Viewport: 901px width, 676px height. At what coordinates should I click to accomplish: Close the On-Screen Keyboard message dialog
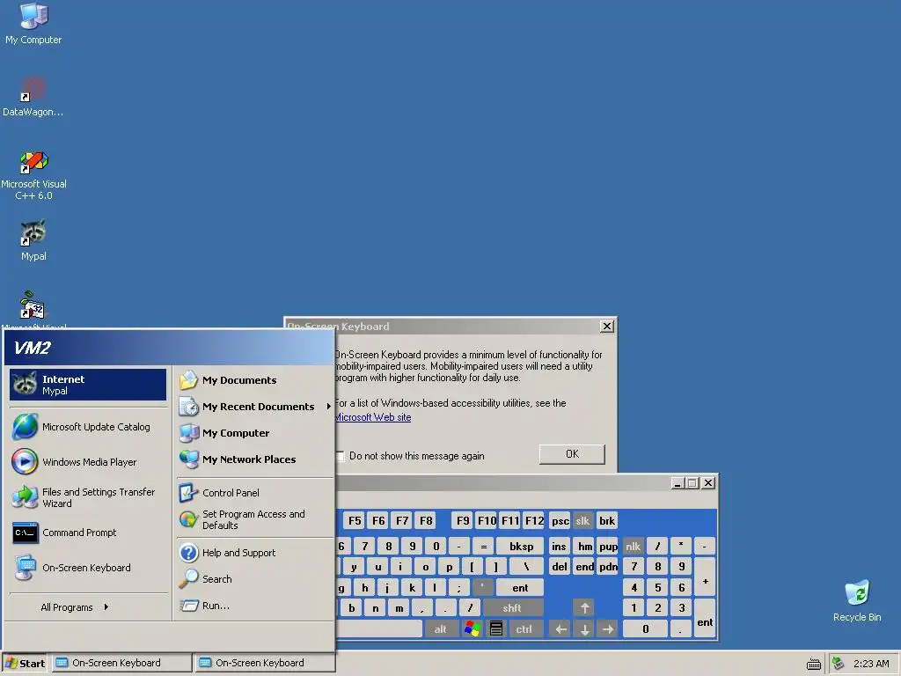tap(607, 327)
